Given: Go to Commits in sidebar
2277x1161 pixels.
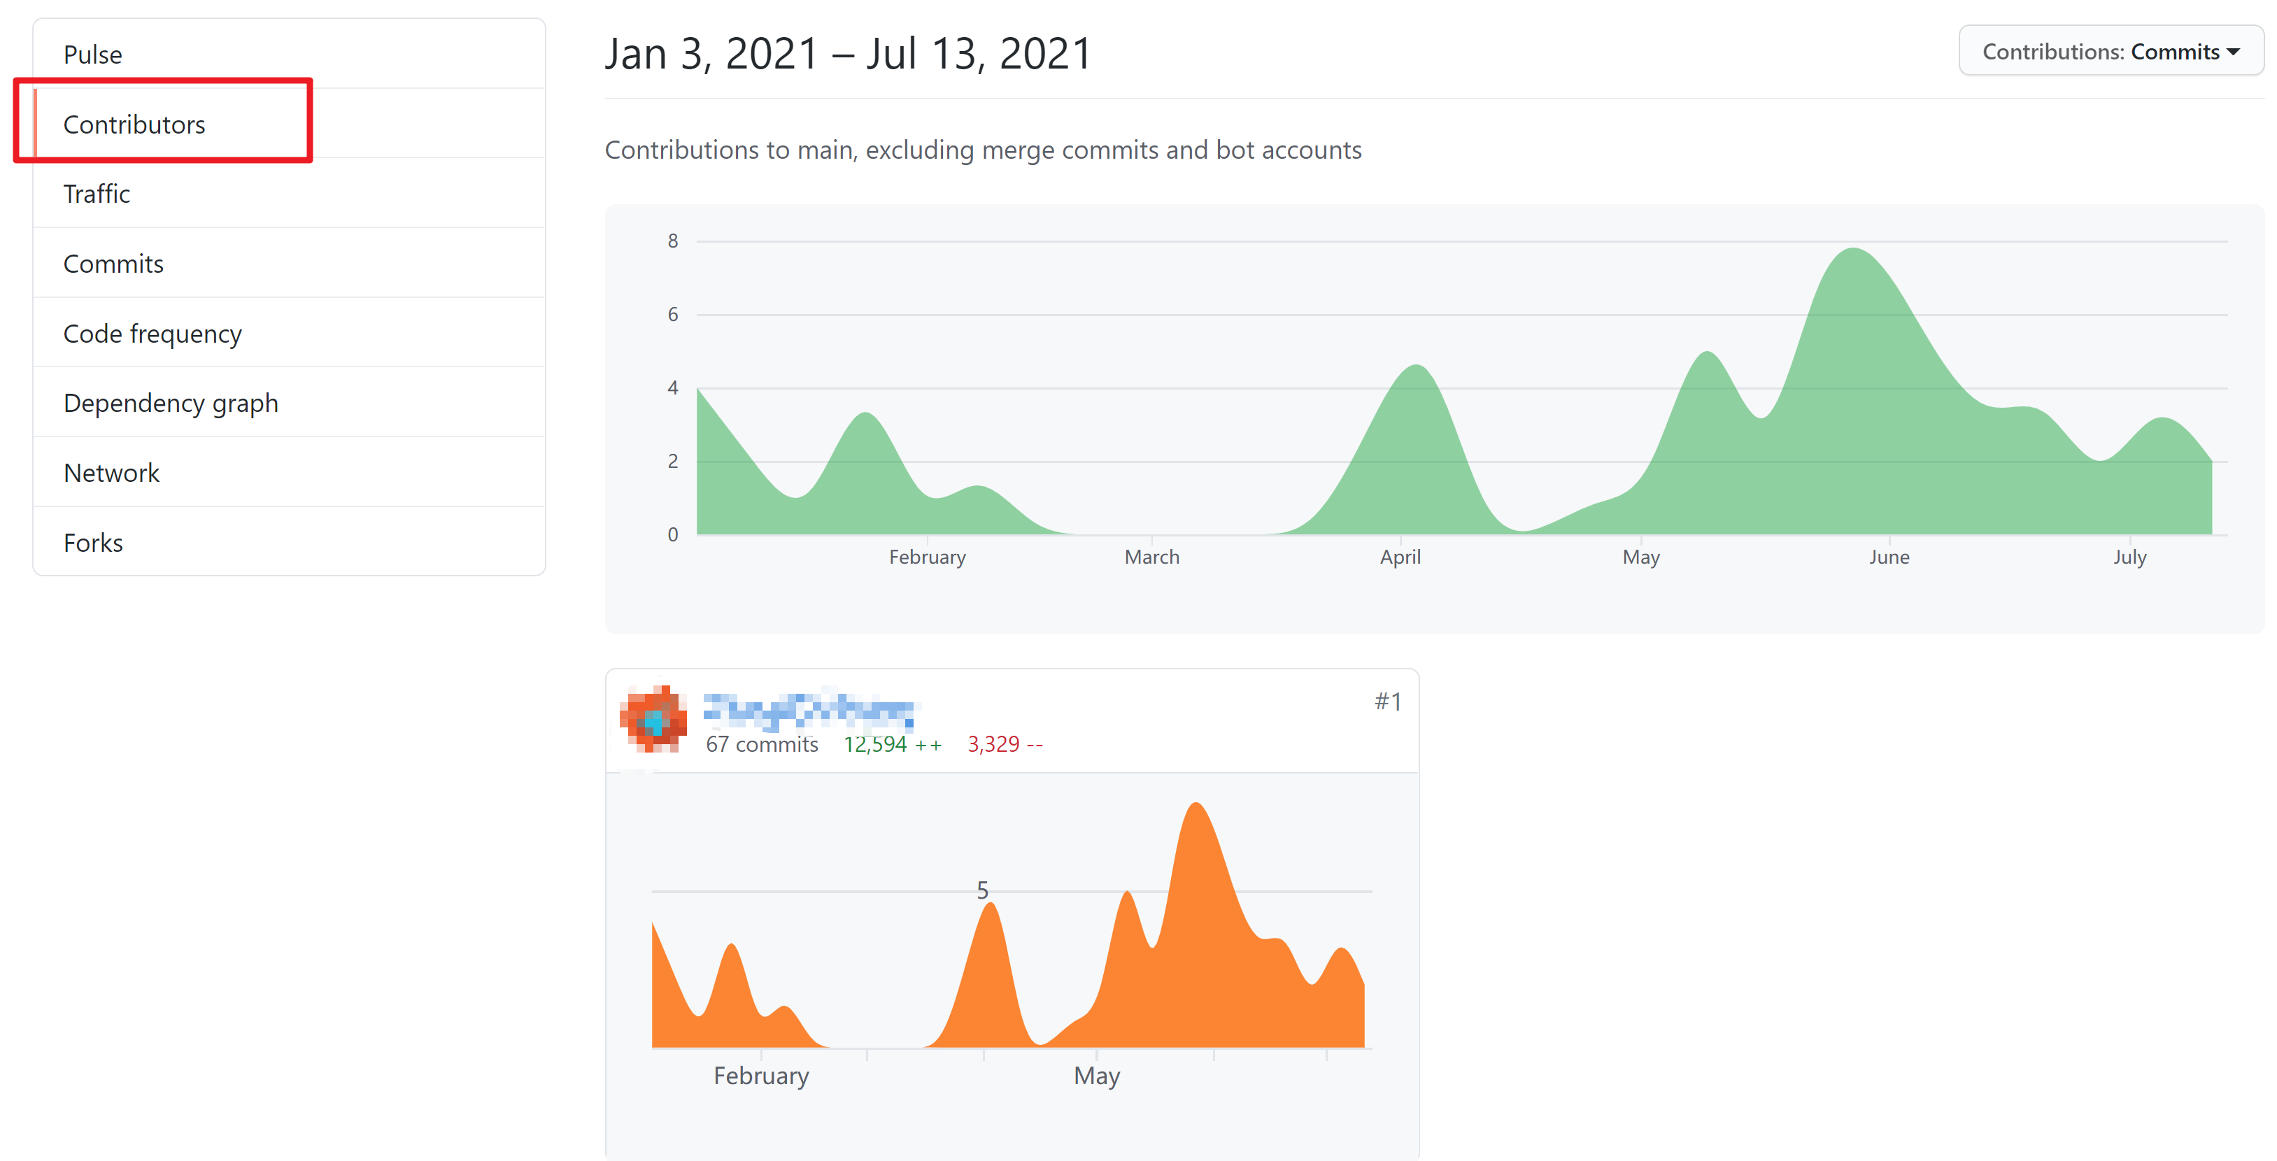Looking at the screenshot, I should (113, 263).
